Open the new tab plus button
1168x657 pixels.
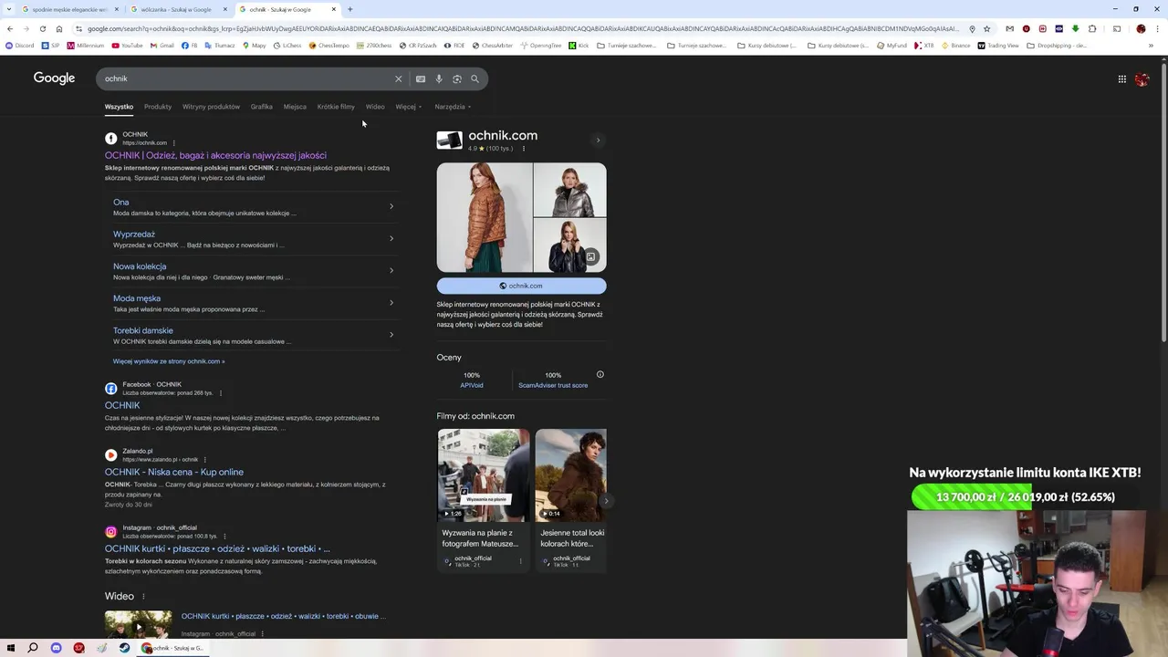(350, 9)
